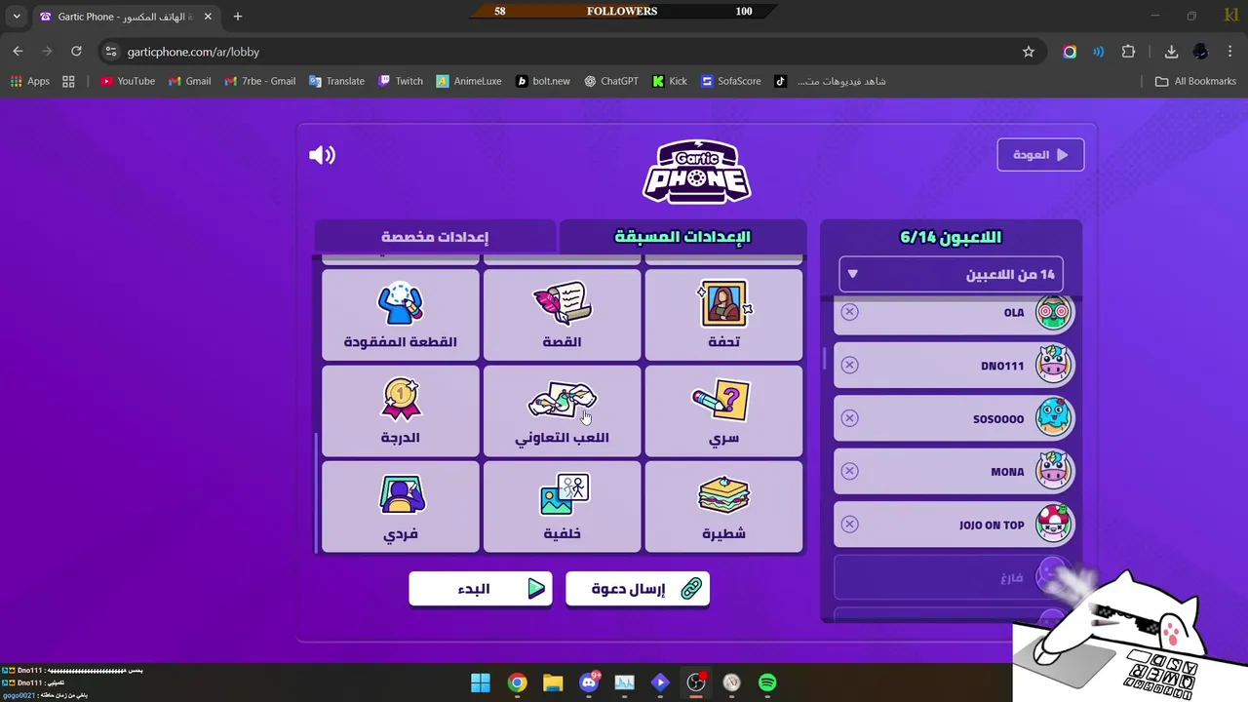Screen dimensions: 1248x702
Task: Reload the page
Action: (x=76, y=52)
